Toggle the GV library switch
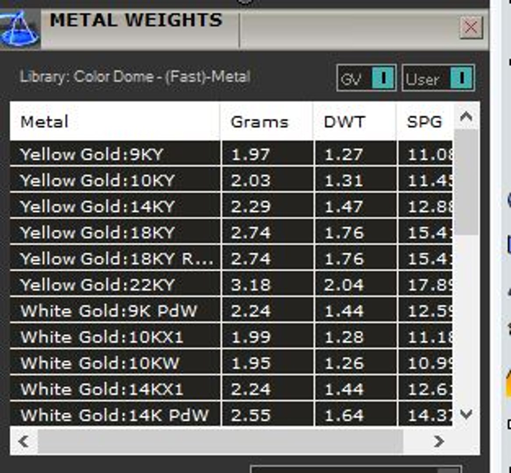The width and height of the screenshot is (511, 473). coord(367,78)
